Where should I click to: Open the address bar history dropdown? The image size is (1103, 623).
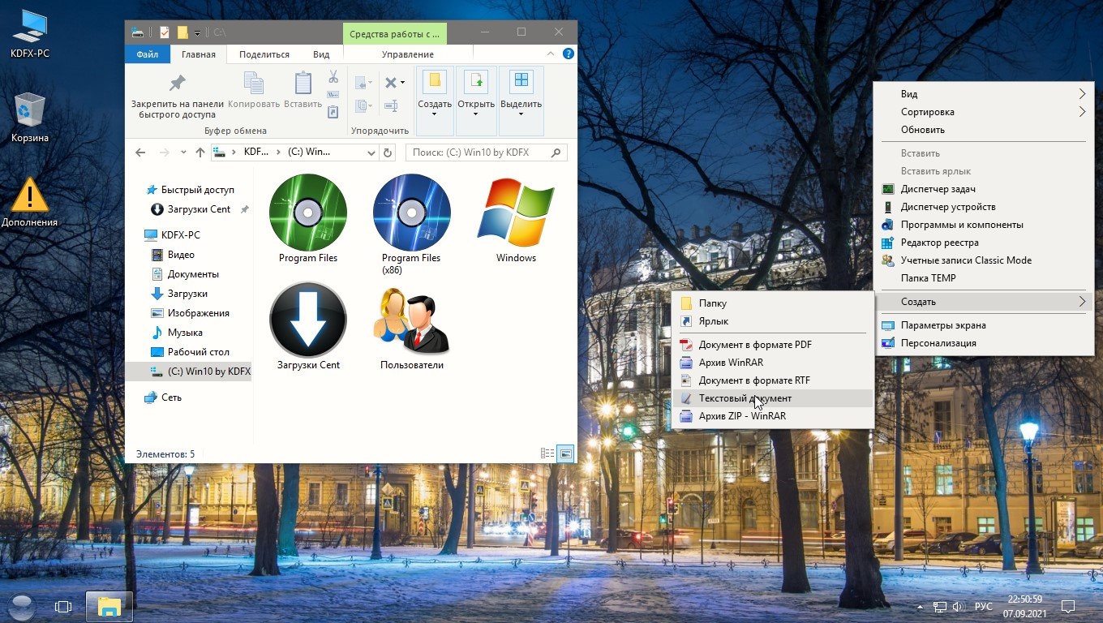point(371,153)
